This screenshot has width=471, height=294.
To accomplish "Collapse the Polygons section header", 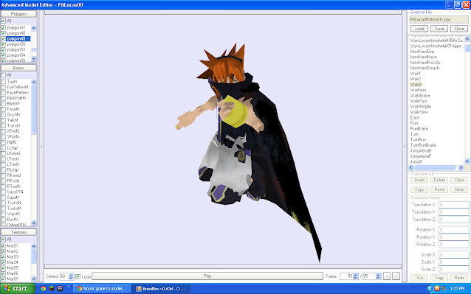I will 18,14.
